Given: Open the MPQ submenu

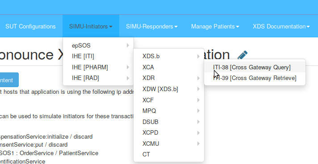Looking at the screenshot, I should (169, 111).
